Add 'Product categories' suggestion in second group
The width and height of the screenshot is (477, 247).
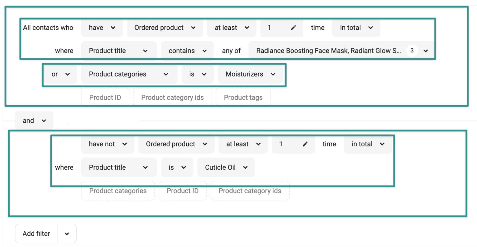click(x=118, y=191)
